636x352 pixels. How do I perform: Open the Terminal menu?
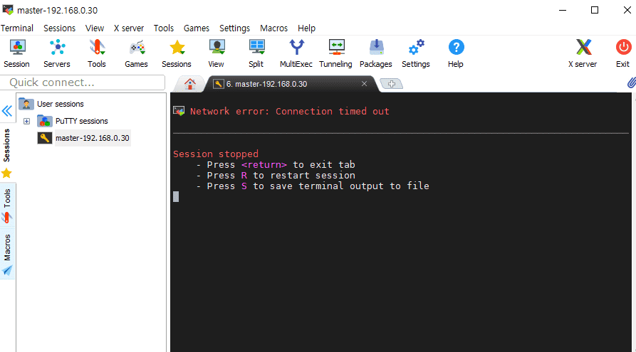[x=17, y=28]
